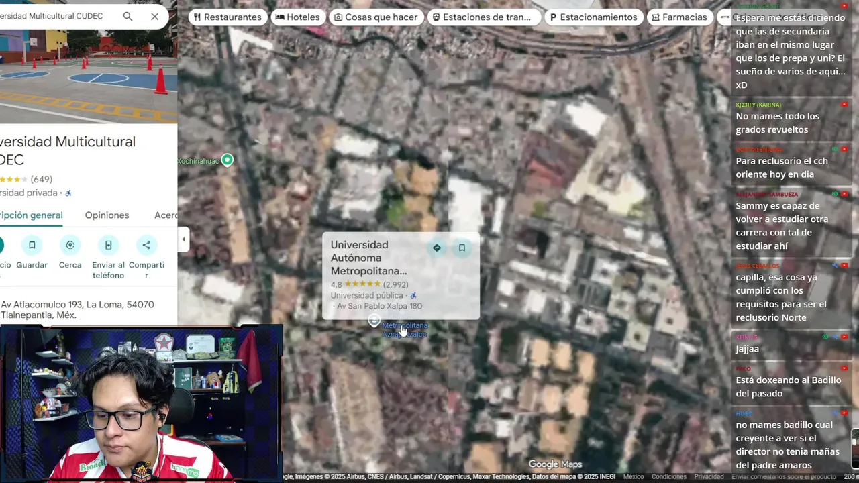Viewport: 859px width, 483px height.
Task: Click the Jajjaa chat message
Action: pyautogui.click(x=747, y=349)
